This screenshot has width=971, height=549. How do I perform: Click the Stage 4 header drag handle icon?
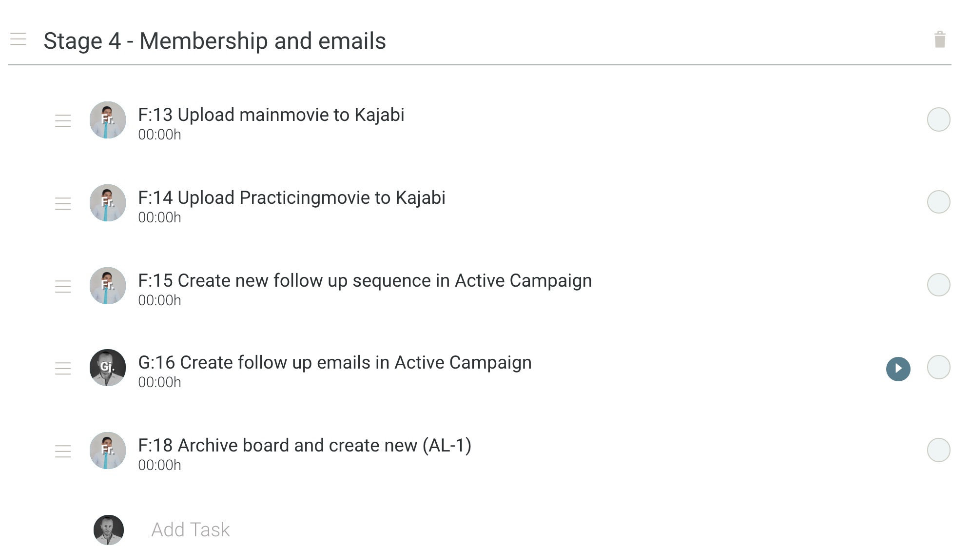click(18, 39)
